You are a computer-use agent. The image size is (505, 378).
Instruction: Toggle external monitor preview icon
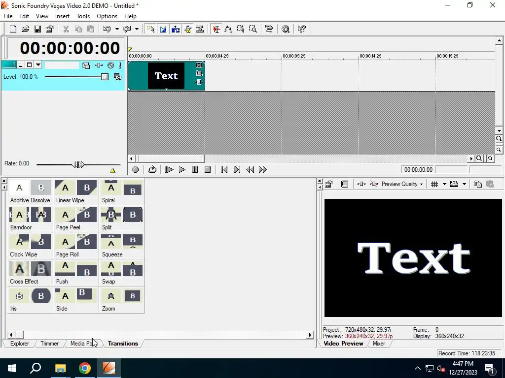point(345,184)
